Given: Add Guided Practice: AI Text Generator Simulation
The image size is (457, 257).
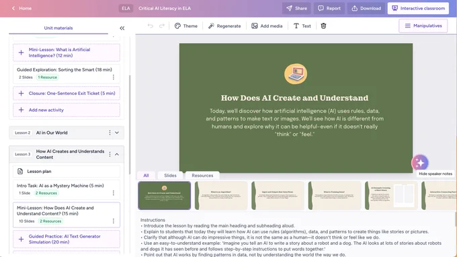Looking at the screenshot, I should [x=67, y=240].
